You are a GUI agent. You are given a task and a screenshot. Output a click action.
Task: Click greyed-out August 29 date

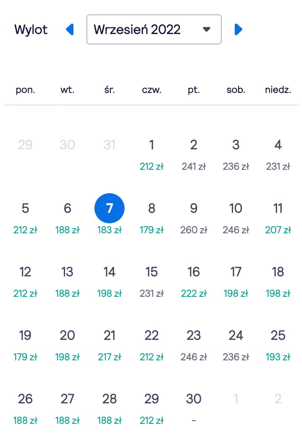coord(25,145)
